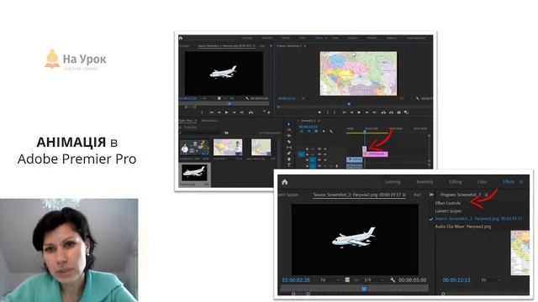This screenshot has width=538, height=302.
Task: Toggle Snap in the timeline header
Action: point(309,131)
